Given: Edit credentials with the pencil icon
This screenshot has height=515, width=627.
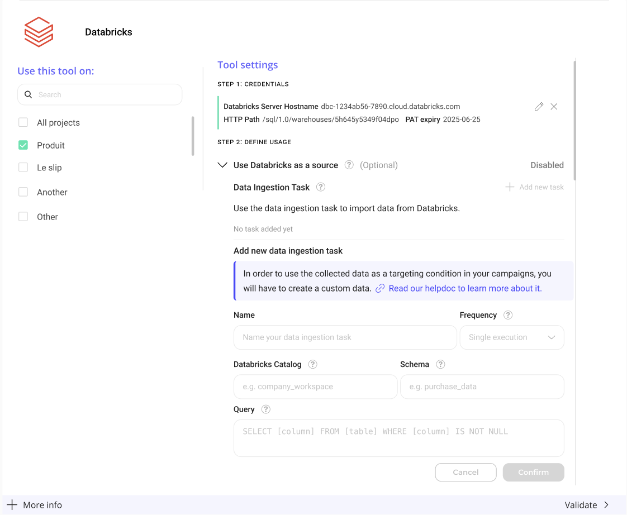Looking at the screenshot, I should (x=539, y=107).
